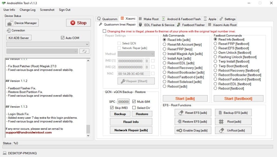Click the port refresh icon
This screenshot has width=277, height=157.
84,51
